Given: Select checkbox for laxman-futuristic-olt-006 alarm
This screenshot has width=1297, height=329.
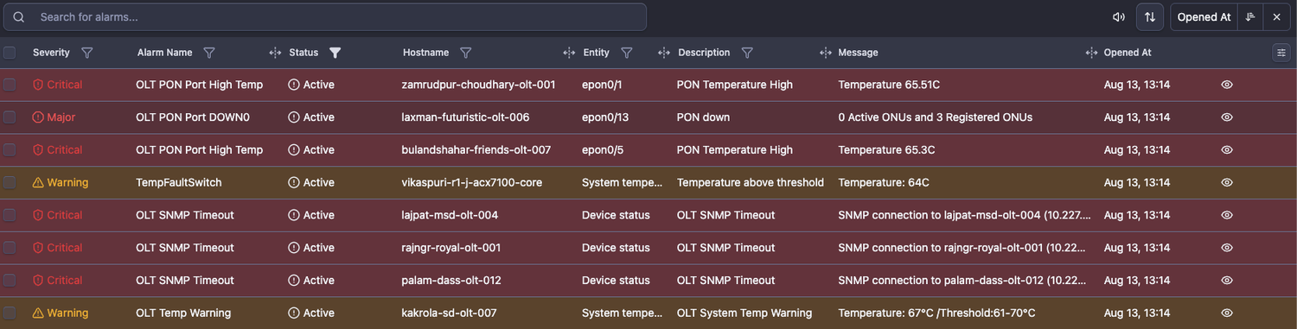Looking at the screenshot, I should 10,117.
